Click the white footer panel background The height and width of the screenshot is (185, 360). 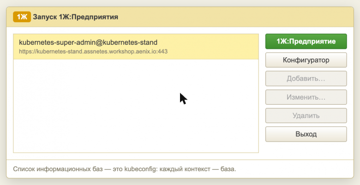pyautogui.click(x=294, y=169)
